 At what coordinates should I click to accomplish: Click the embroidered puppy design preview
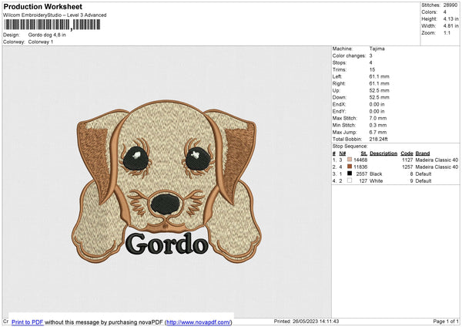[166, 181]
